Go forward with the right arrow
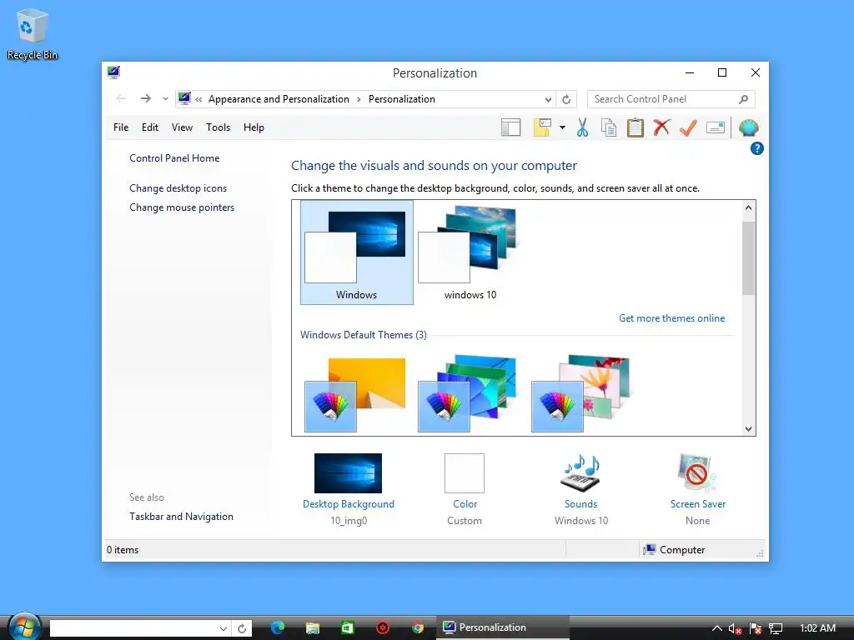 coord(145,98)
